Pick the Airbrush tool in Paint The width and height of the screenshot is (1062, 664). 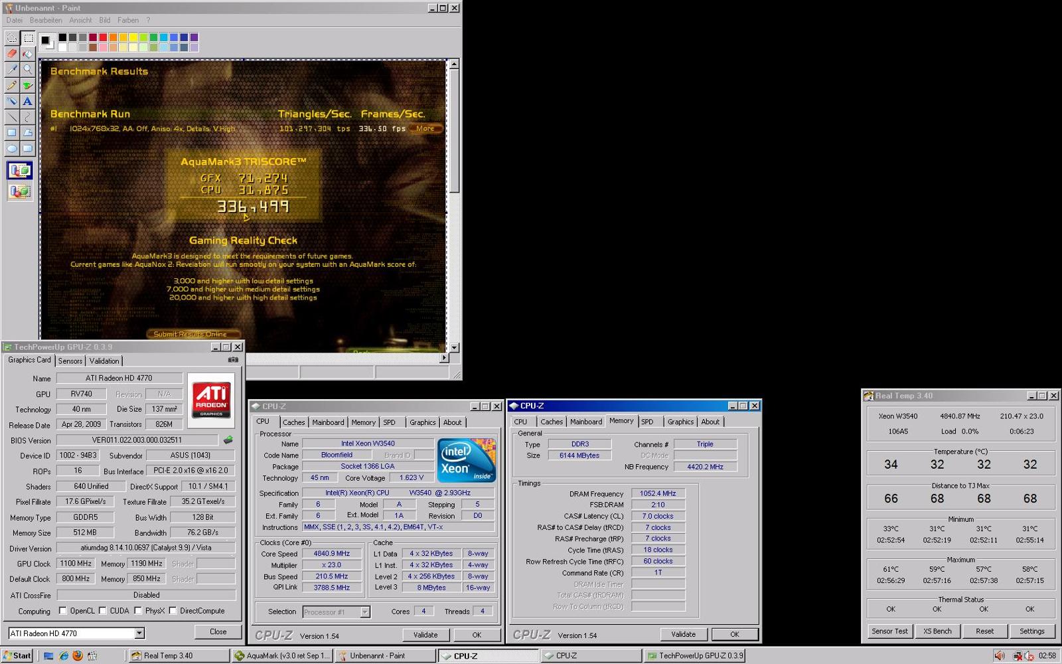(x=12, y=101)
